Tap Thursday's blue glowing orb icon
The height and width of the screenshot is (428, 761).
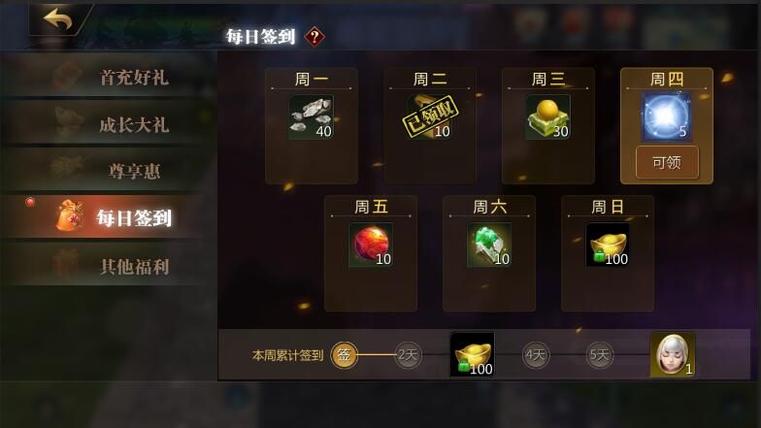(x=666, y=117)
